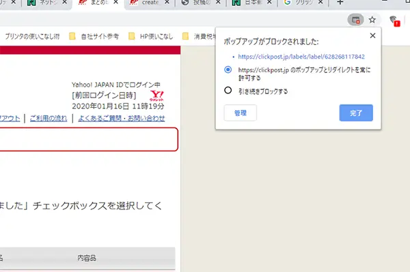Screen dimensions: 410x272
Task: Click the 管理 button
Action: coord(241,113)
